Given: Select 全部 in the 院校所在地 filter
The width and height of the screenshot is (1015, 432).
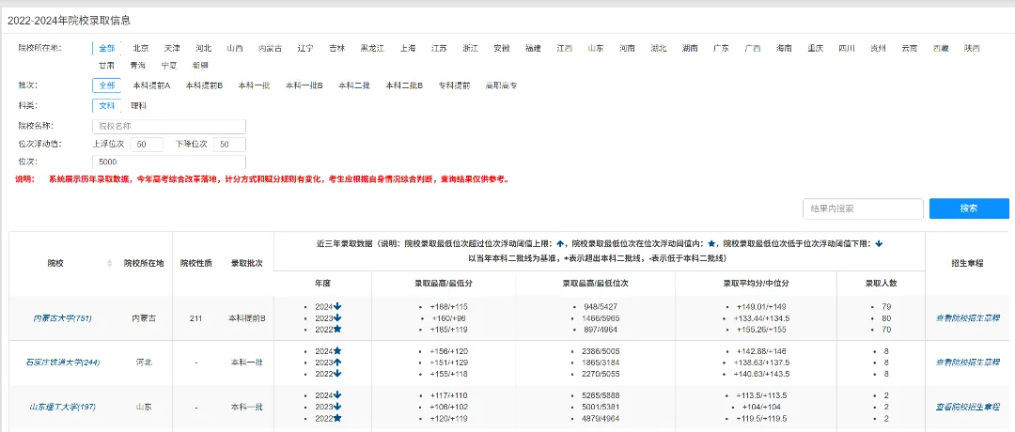Looking at the screenshot, I should tap(107, 48).
